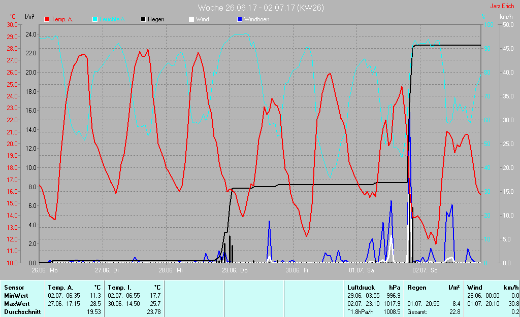Click the Temp. A. maximum value '28.5'
This screenshot has width=520, height=317.
(95, 304)
